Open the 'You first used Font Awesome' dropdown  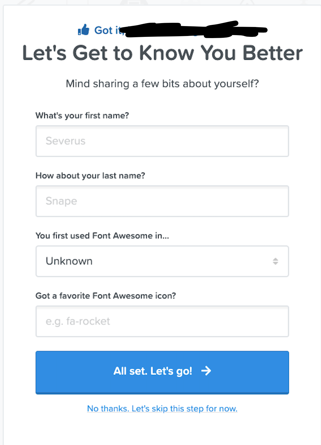[162, 261]
